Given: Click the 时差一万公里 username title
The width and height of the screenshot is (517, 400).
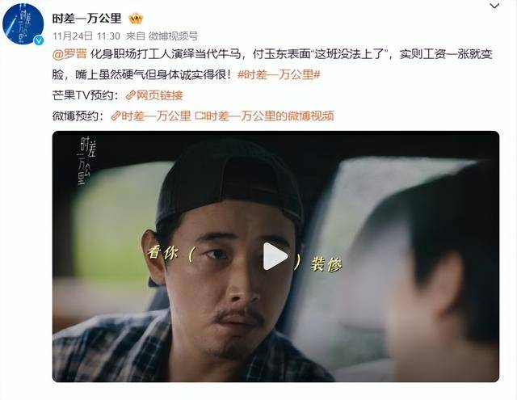Looking at the screenshot, I should [87, 19].
